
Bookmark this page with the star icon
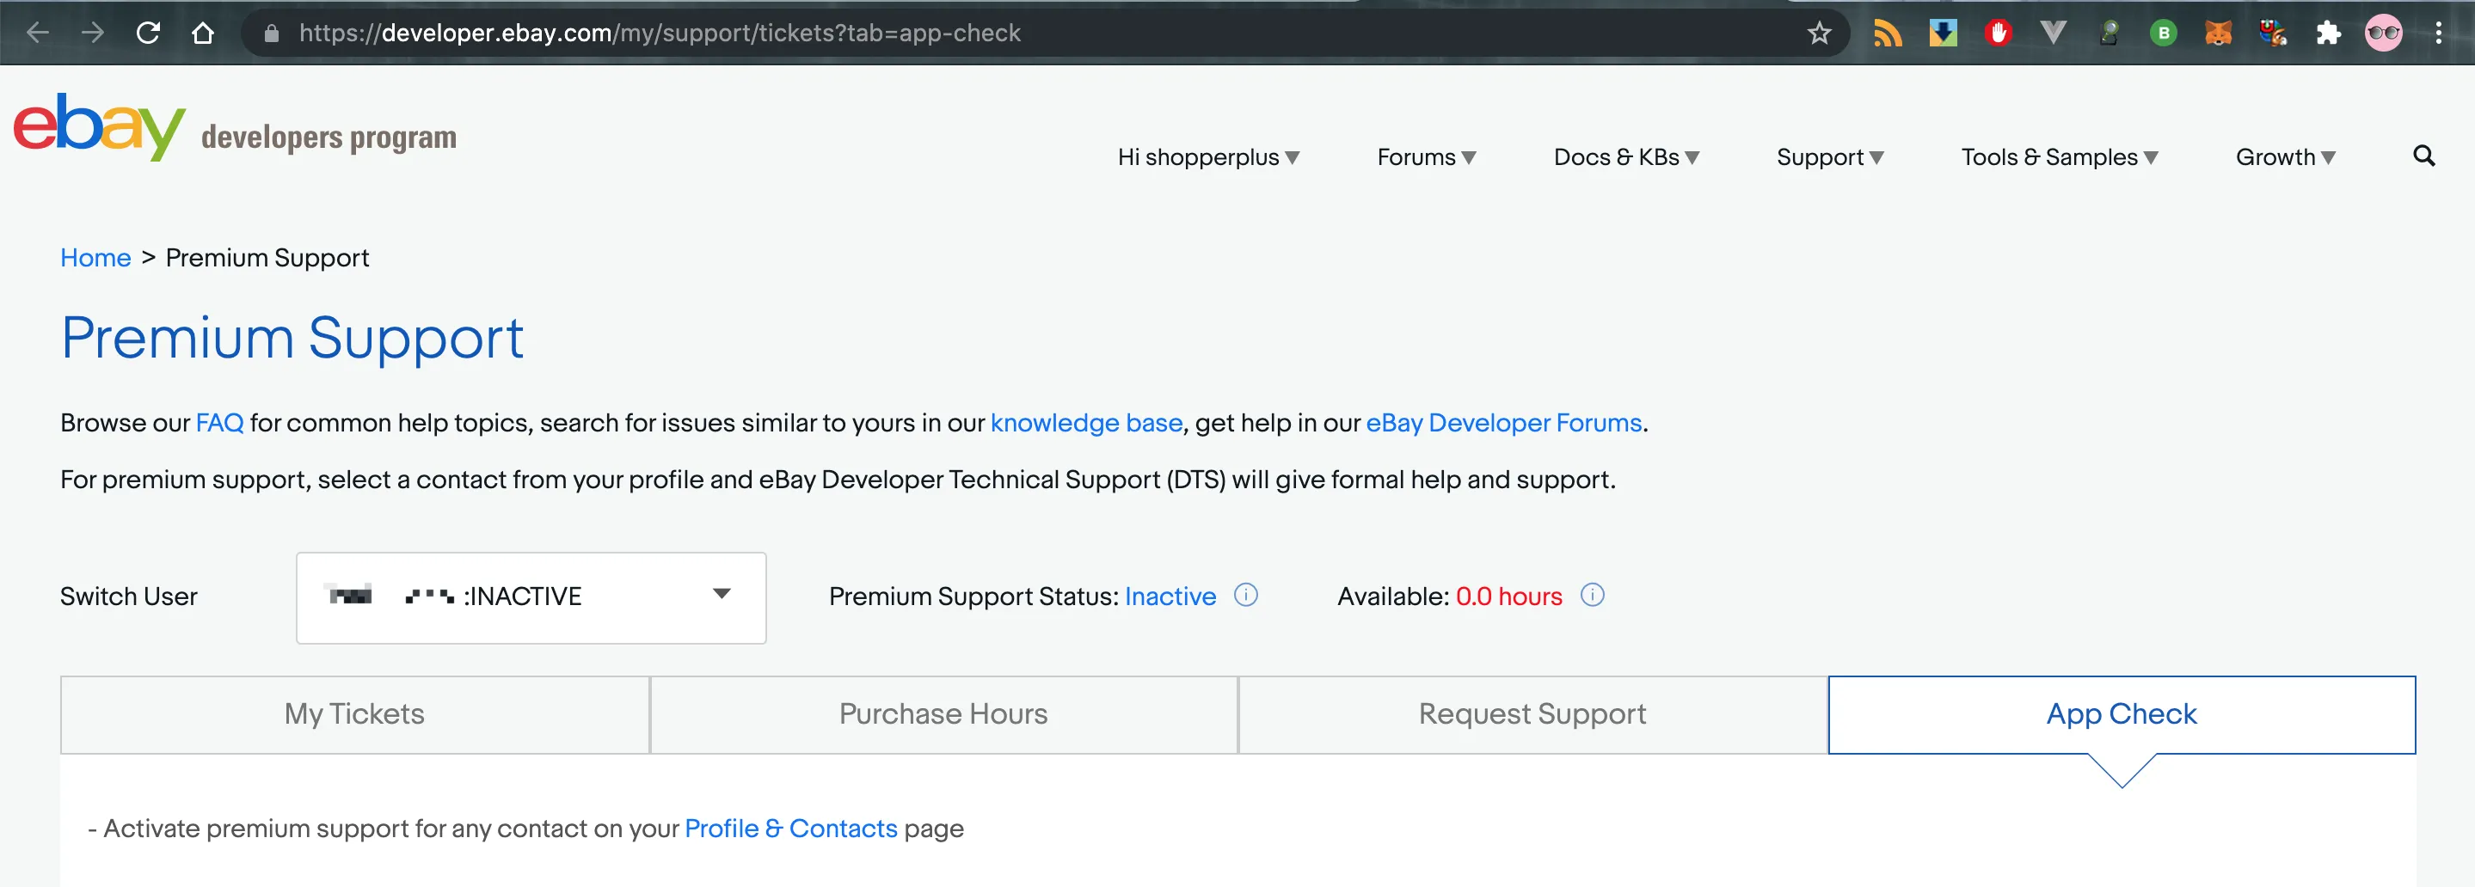pos(1819,34)
